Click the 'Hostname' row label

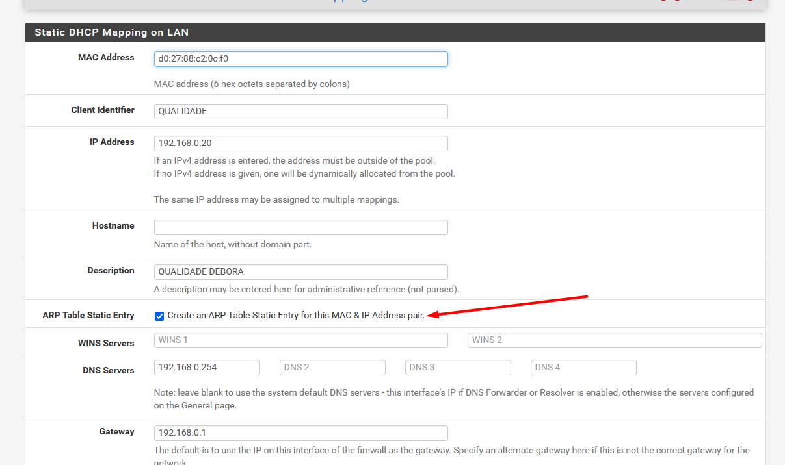(x=113, y=226)
